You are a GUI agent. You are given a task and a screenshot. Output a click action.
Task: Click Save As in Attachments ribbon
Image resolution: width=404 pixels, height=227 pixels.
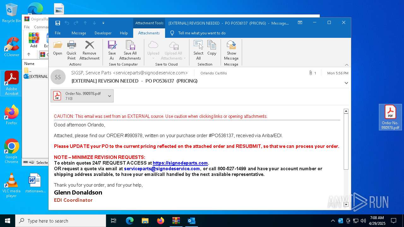112,50
